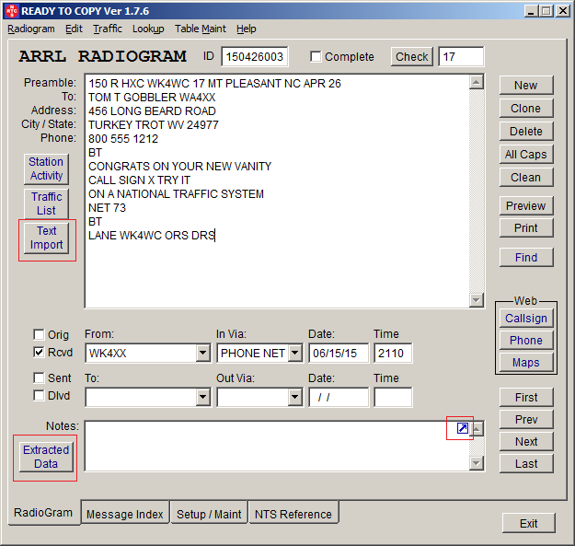Screen dimensions: 575x546
Task: Open the Table Maint menu
Action: click(x=201, y=29)
